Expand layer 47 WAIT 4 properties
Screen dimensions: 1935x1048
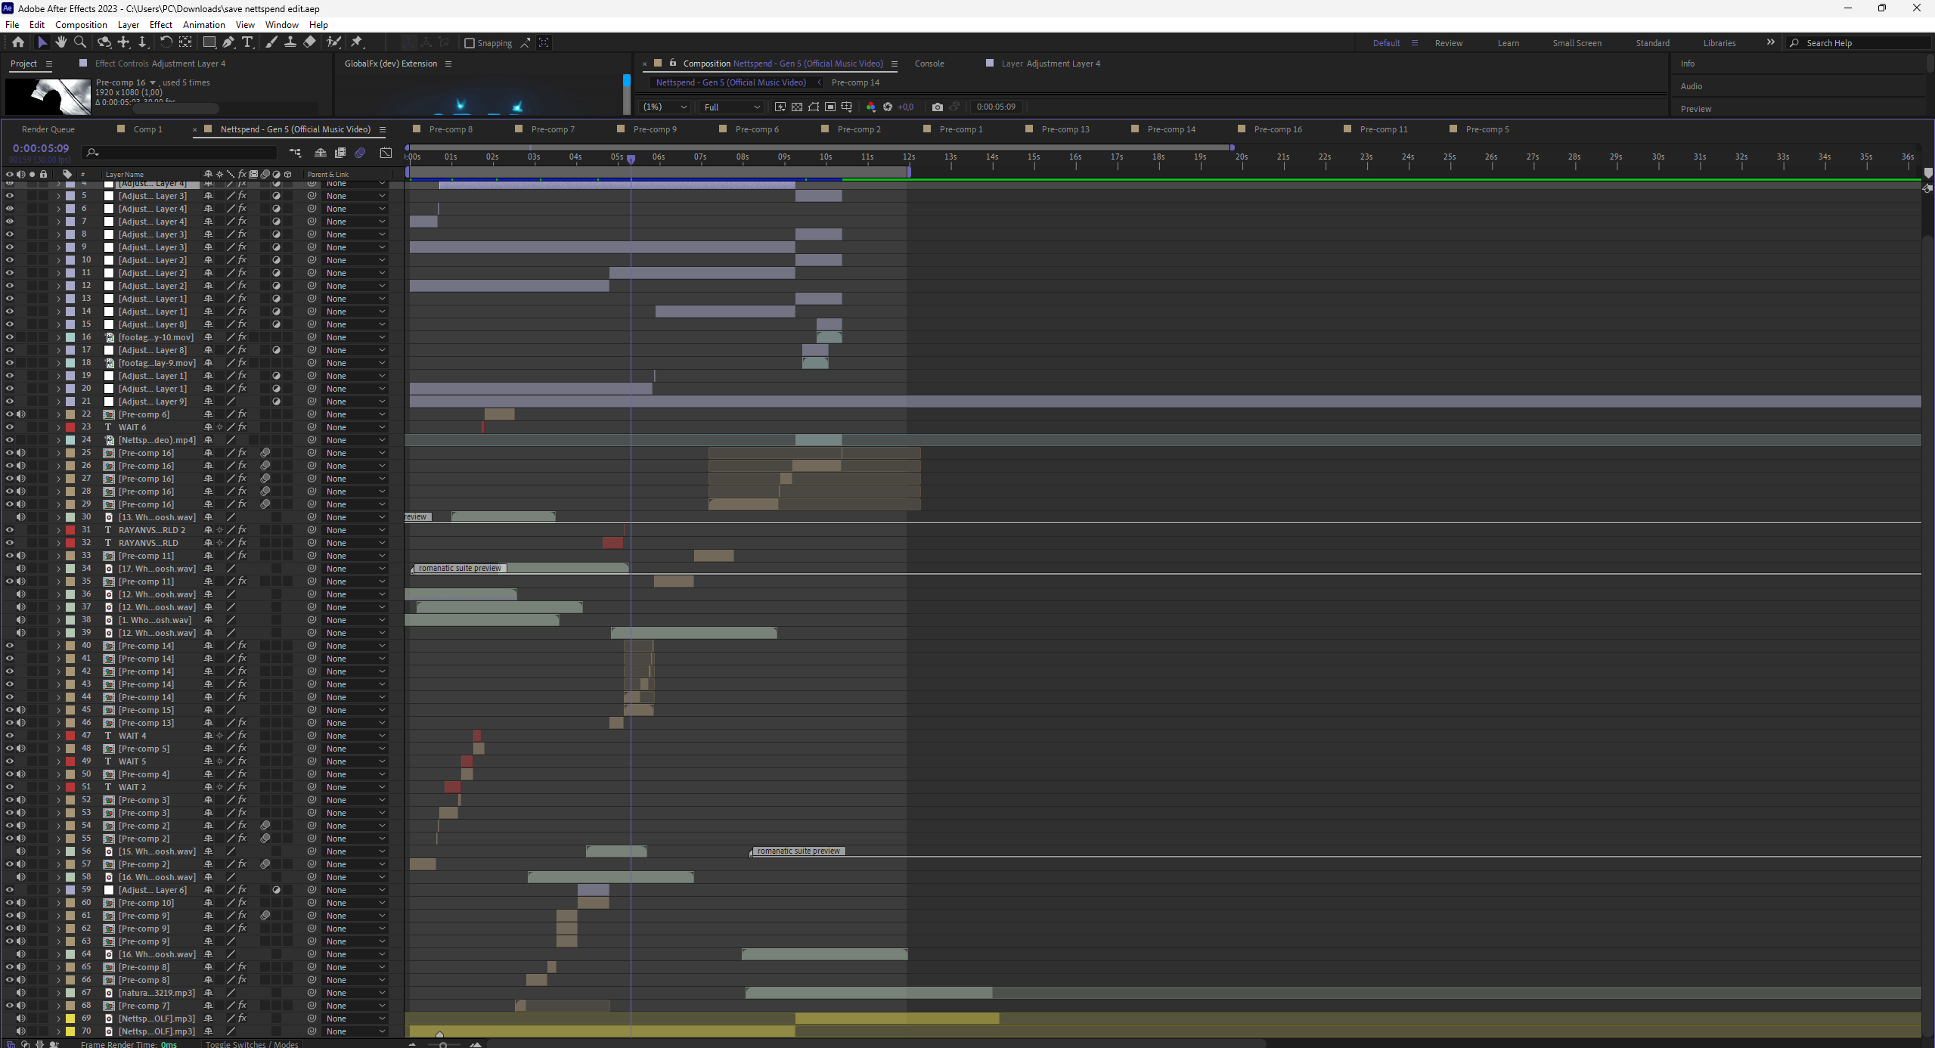click(x=58, y=736)
